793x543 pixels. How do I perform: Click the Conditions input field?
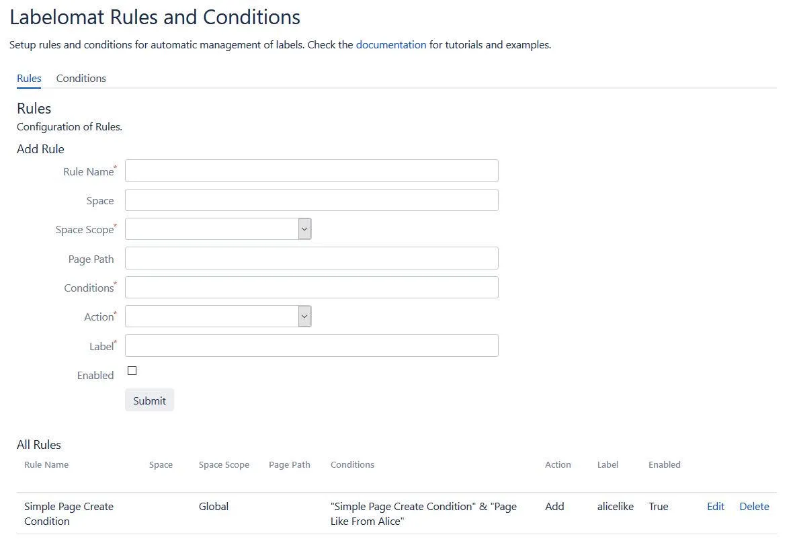click(312, 287)
